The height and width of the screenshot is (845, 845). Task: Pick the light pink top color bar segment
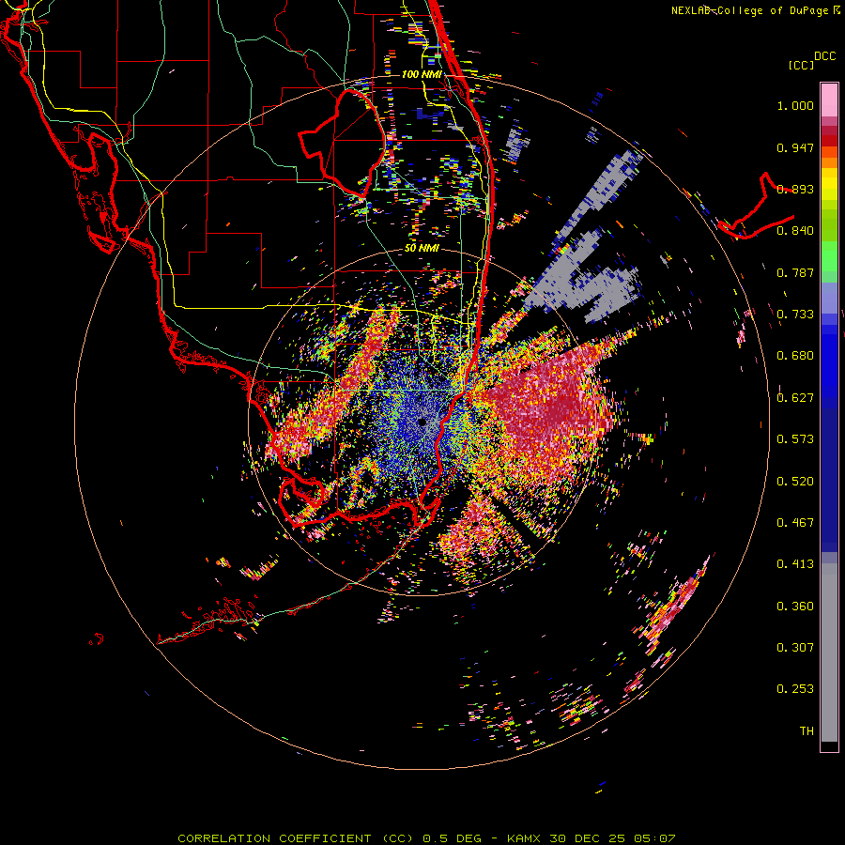point(829,100)
